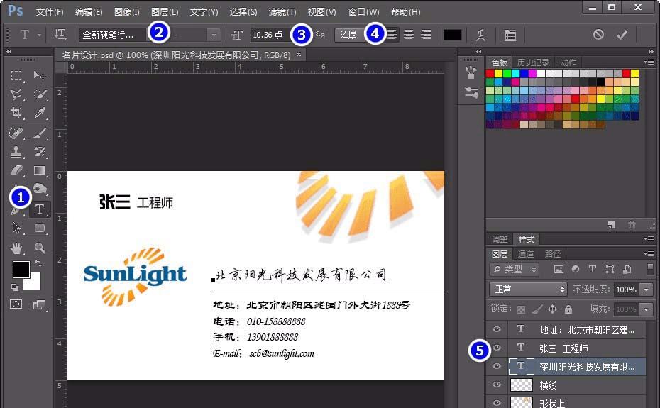Filter layers for type layers
The height and width of the screenshot is (408, 660).
[593, 269]
